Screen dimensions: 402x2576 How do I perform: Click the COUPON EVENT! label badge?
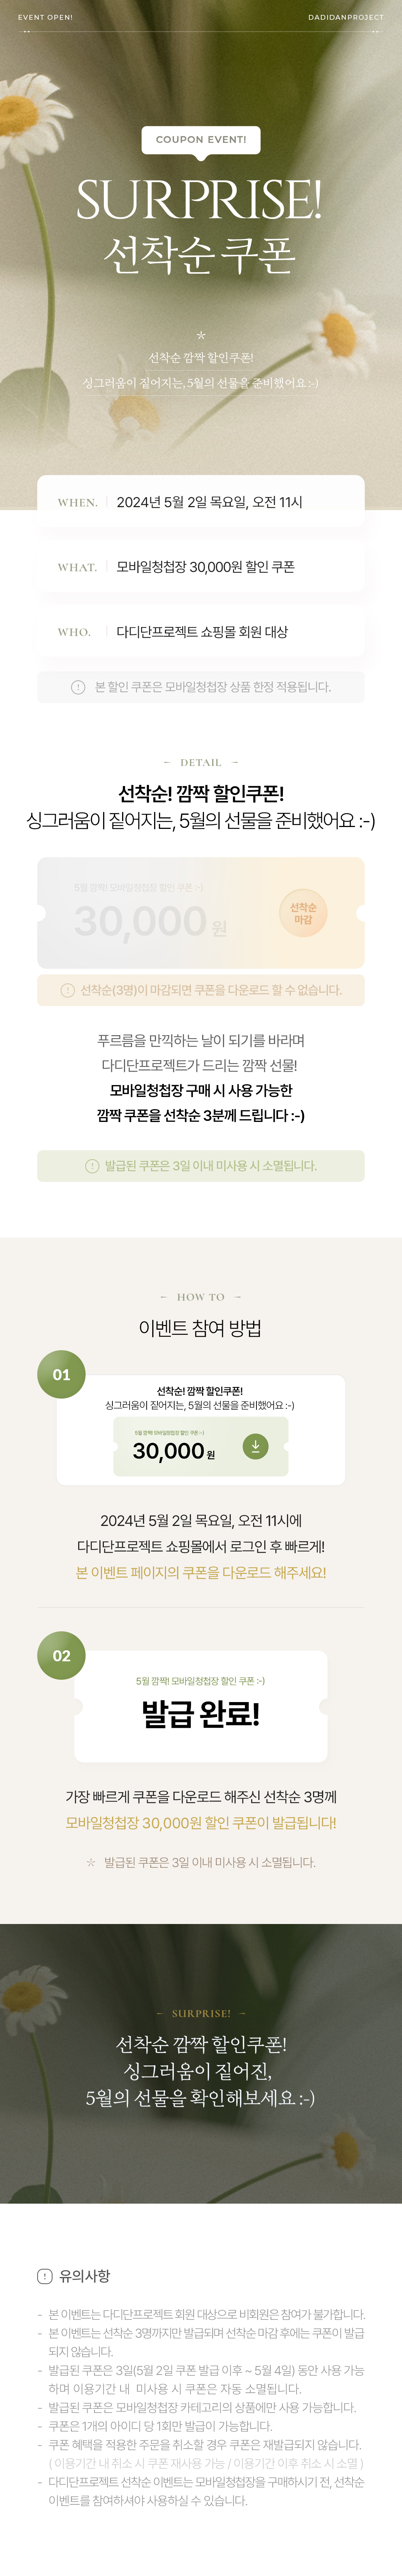(x=201, y=140)
